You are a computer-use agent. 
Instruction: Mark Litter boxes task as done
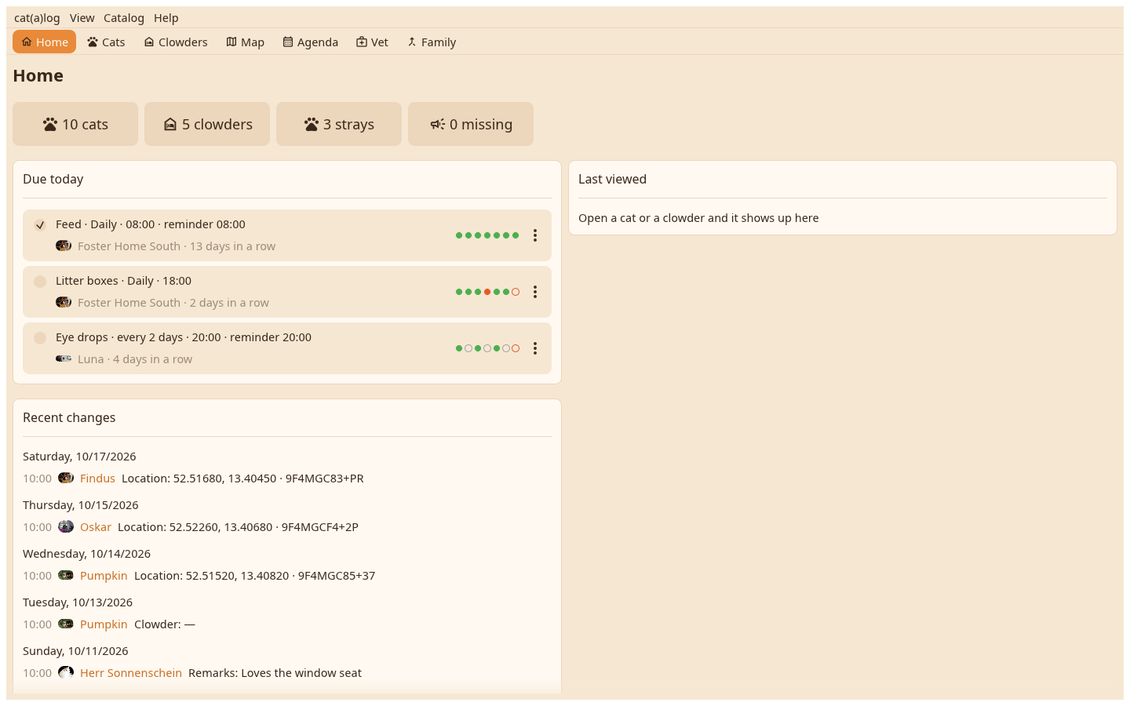coord(40,282)
